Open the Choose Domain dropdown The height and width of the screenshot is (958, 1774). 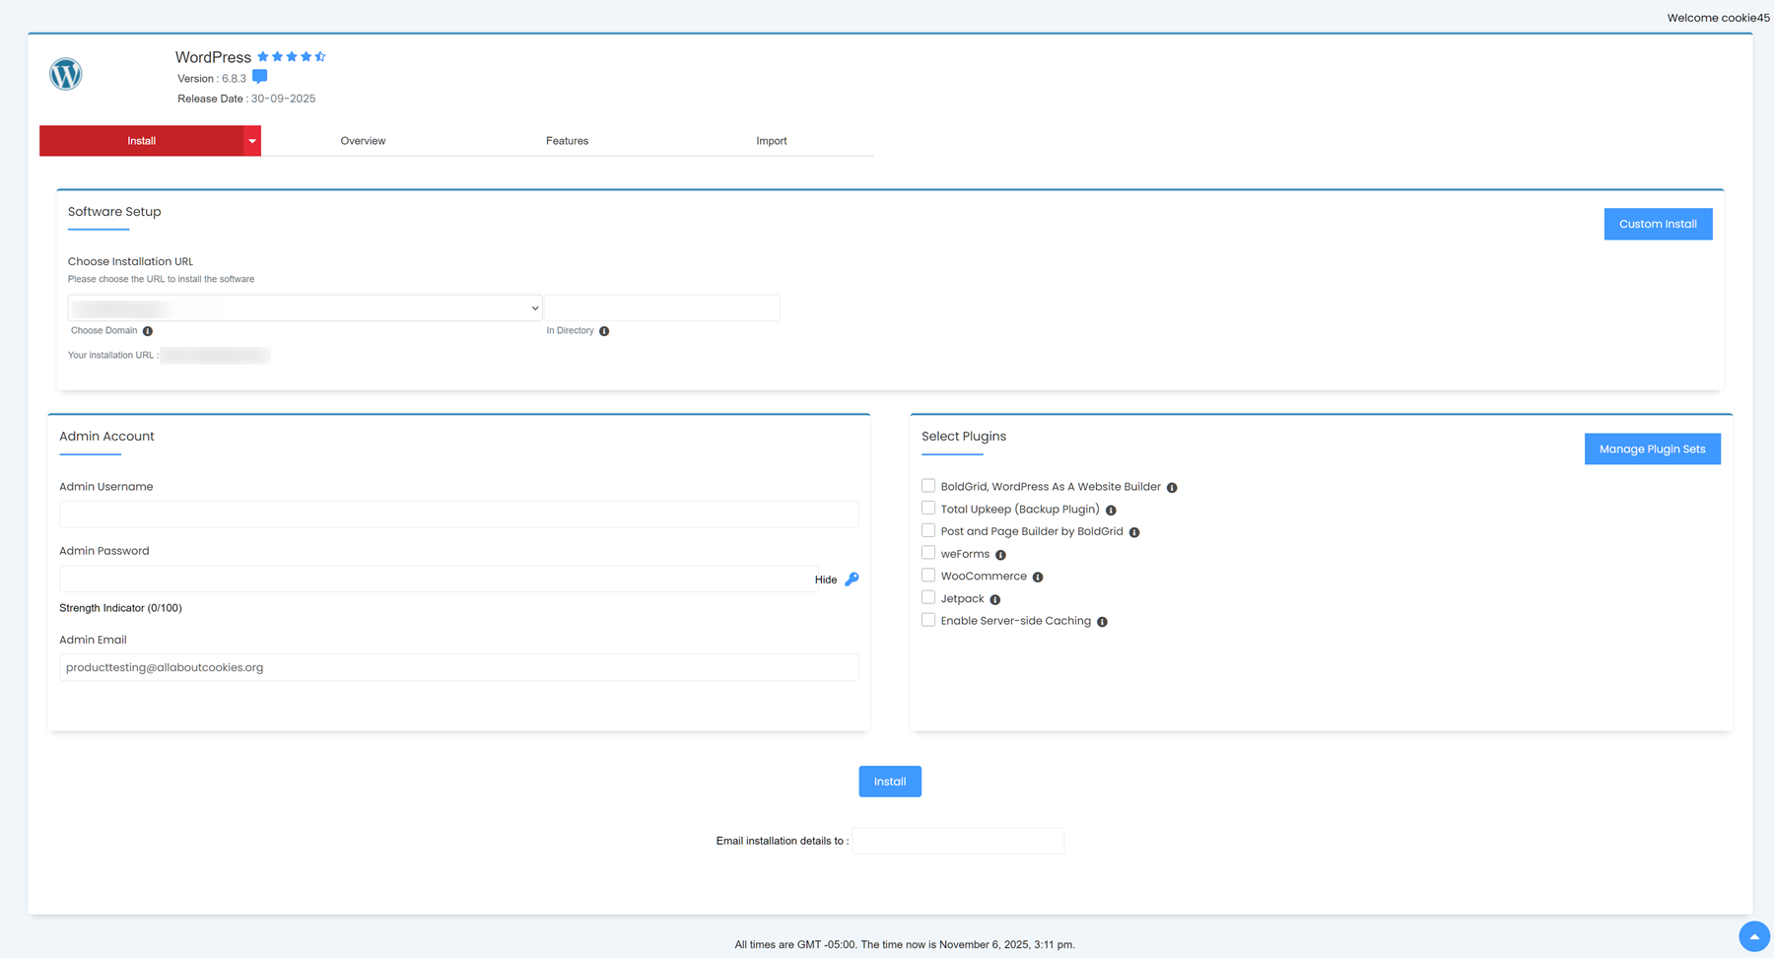[x=306, y=308]
